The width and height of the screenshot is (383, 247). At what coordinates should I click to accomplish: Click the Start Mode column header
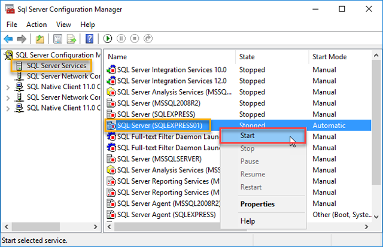pyautogui.click(x=340, y=57)
